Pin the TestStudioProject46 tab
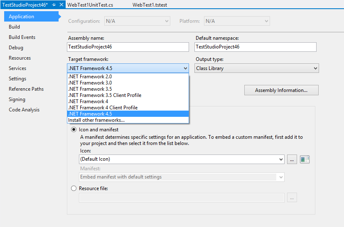Image resolution: width=344 pixels, height=227 pixels. (x=54, y=5)
